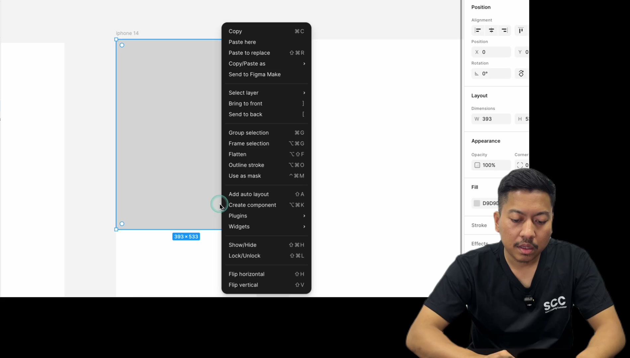630x358 pixels.
Task: Choose Flip horizontal
Action: [266, 274]
